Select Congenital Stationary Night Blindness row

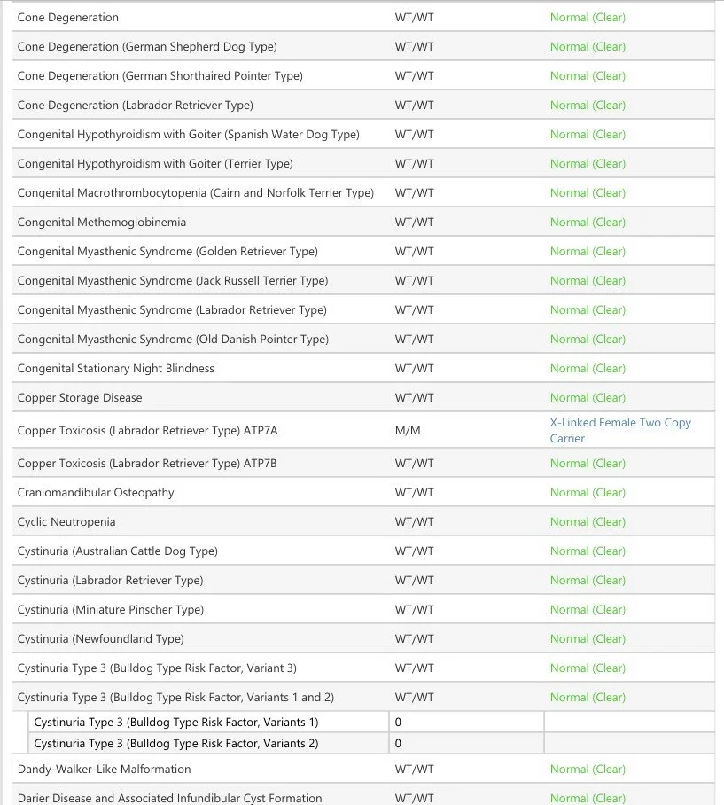363,369
